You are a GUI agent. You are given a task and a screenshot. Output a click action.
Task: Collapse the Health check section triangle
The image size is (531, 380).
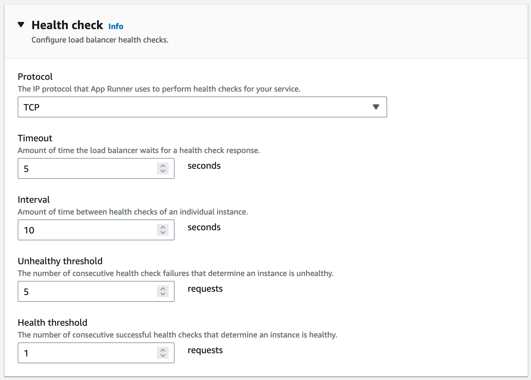[x=21, y=24]
